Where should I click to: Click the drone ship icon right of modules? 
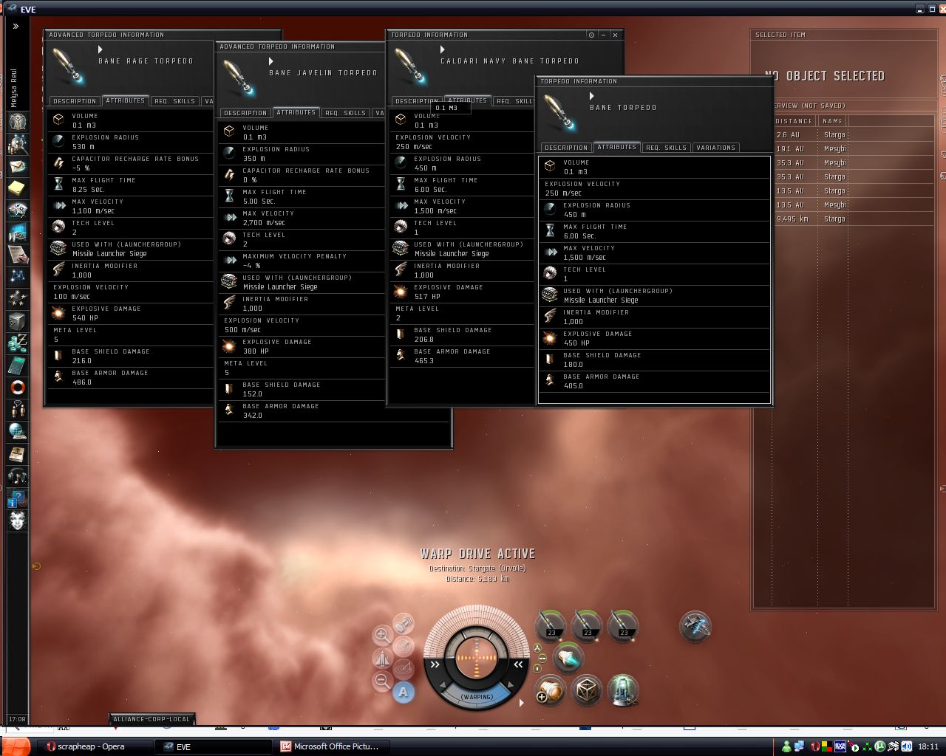click(695, 627)
